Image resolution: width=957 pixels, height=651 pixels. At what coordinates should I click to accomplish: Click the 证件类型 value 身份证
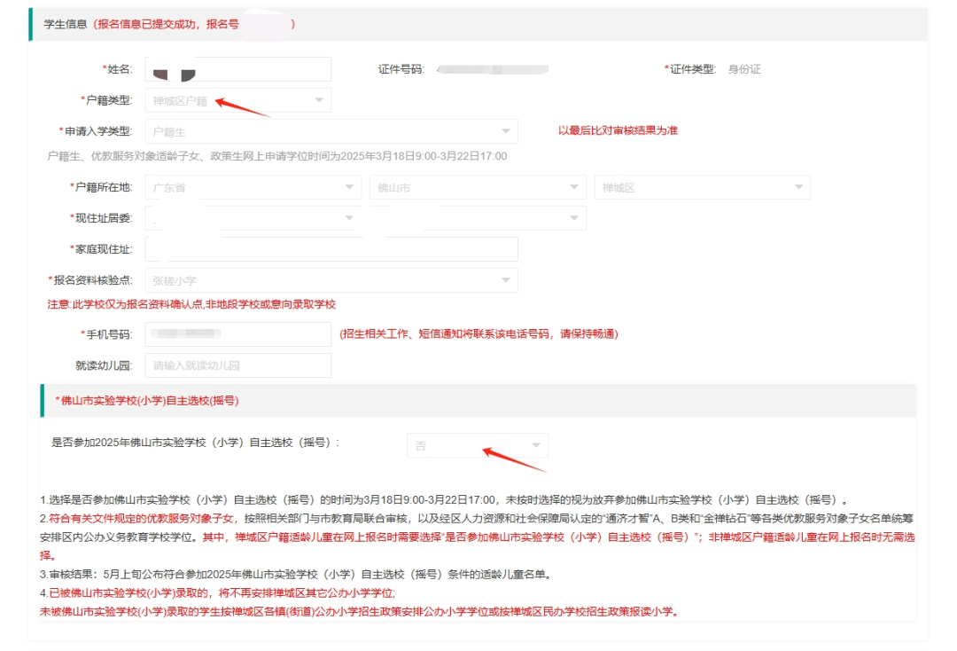coord(744,69)
